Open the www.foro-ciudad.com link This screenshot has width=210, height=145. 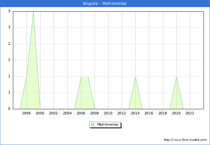click(x=185, y=140)
